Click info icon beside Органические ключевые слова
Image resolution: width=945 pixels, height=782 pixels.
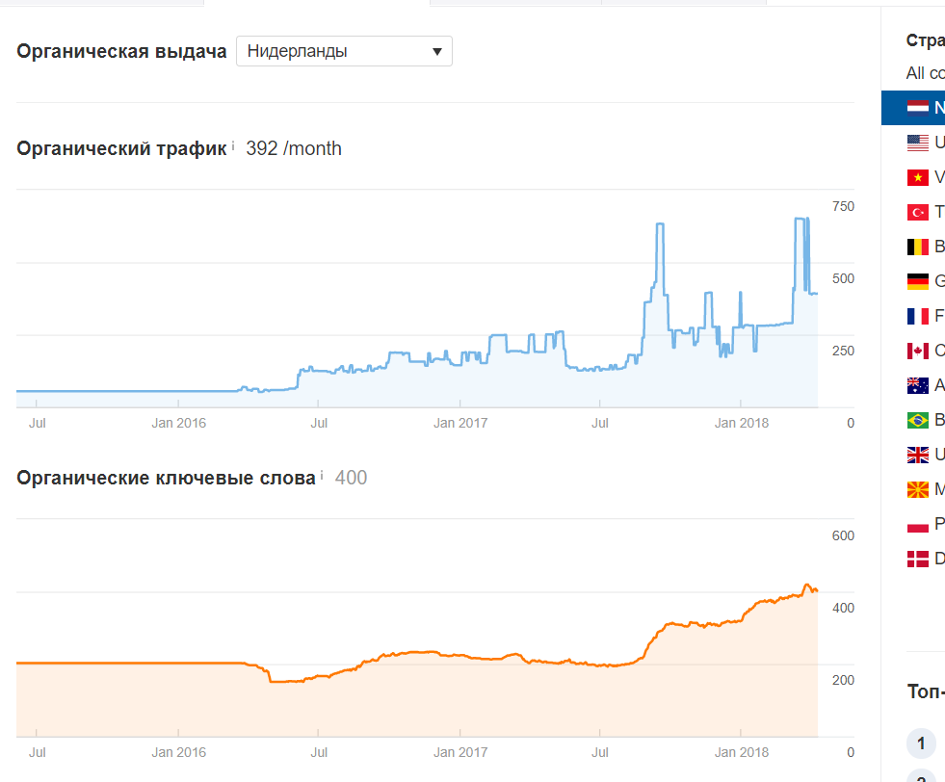click(x=322, y=476)
